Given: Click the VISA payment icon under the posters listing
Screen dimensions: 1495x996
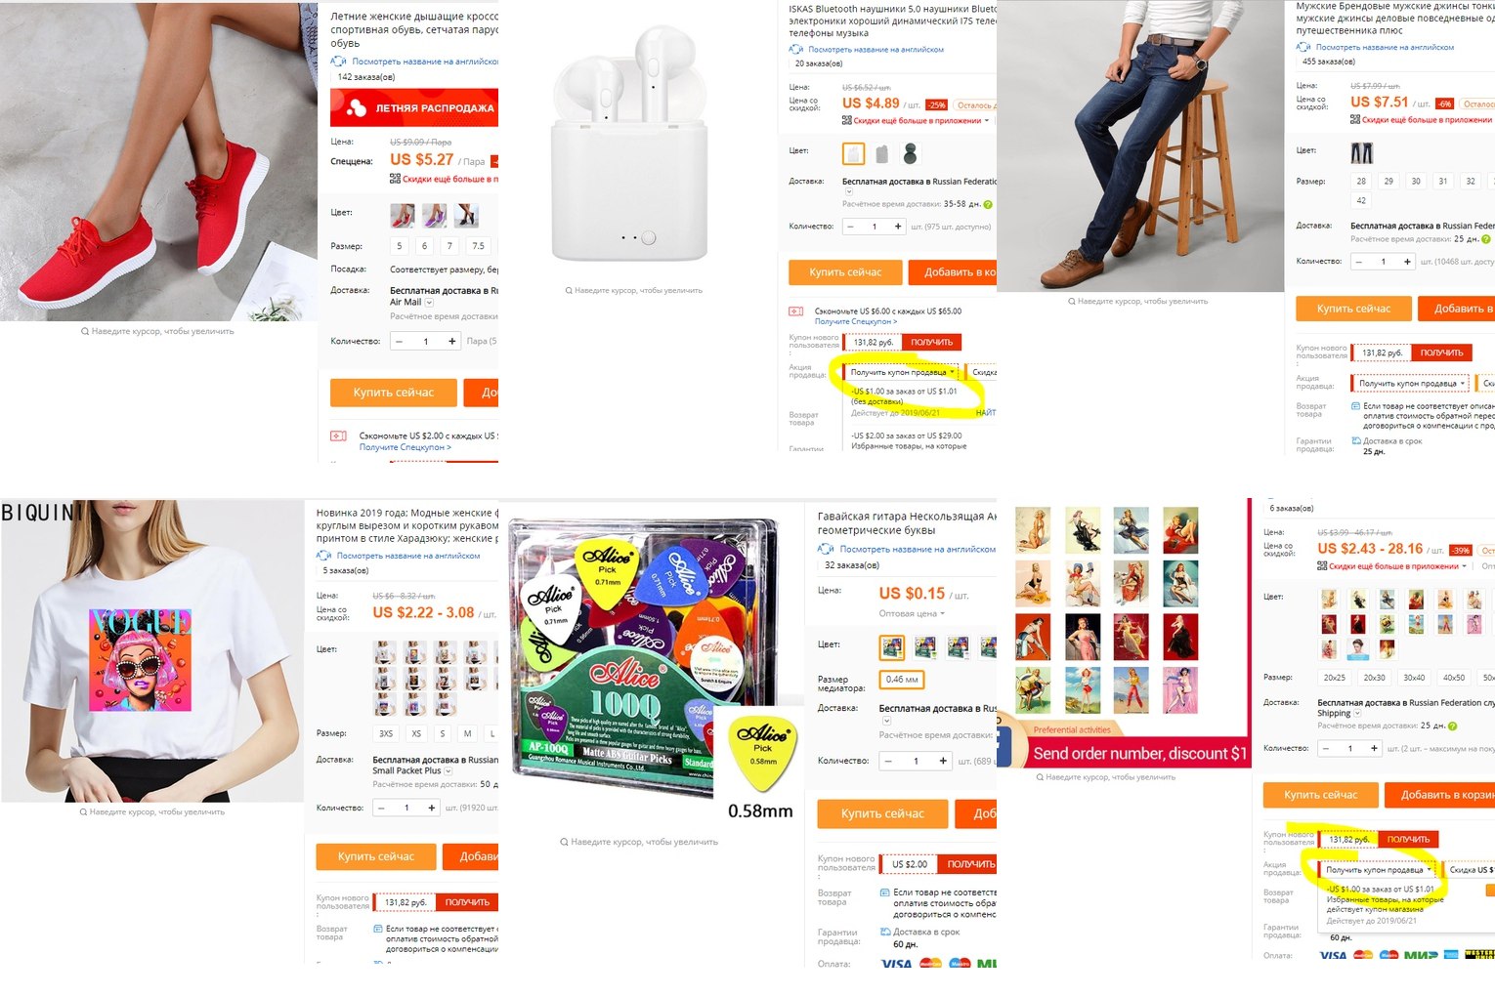Looking at the screenshot, I should [x=1333, y=955].
